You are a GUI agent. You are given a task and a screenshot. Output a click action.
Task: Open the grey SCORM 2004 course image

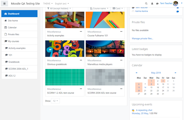click(105, 77)
